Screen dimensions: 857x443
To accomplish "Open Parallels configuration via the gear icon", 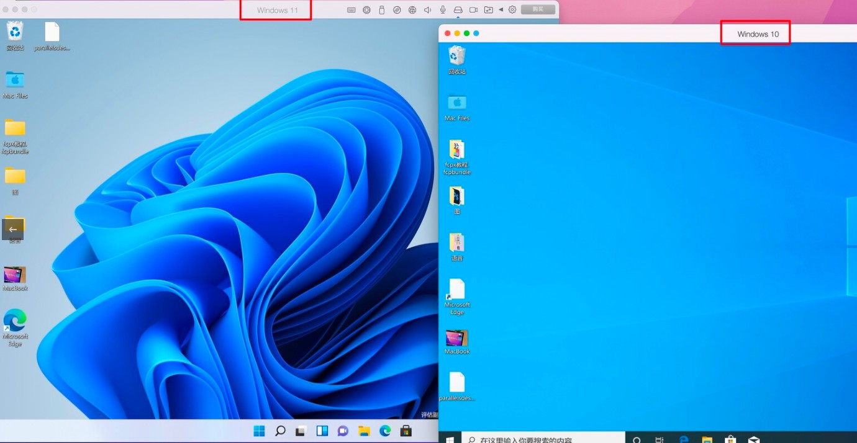I will [x=512, y=9].
